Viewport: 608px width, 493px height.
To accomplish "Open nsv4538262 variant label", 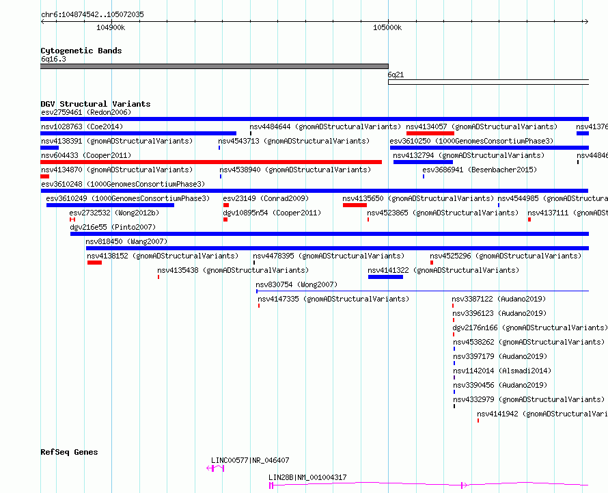I will (529, 342).
